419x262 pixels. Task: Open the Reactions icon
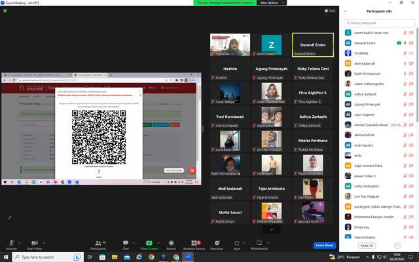(217, 243)
